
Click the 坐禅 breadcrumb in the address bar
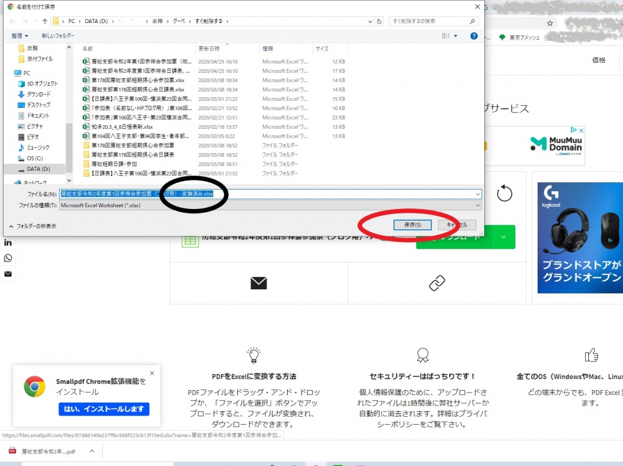coord(158,21)
